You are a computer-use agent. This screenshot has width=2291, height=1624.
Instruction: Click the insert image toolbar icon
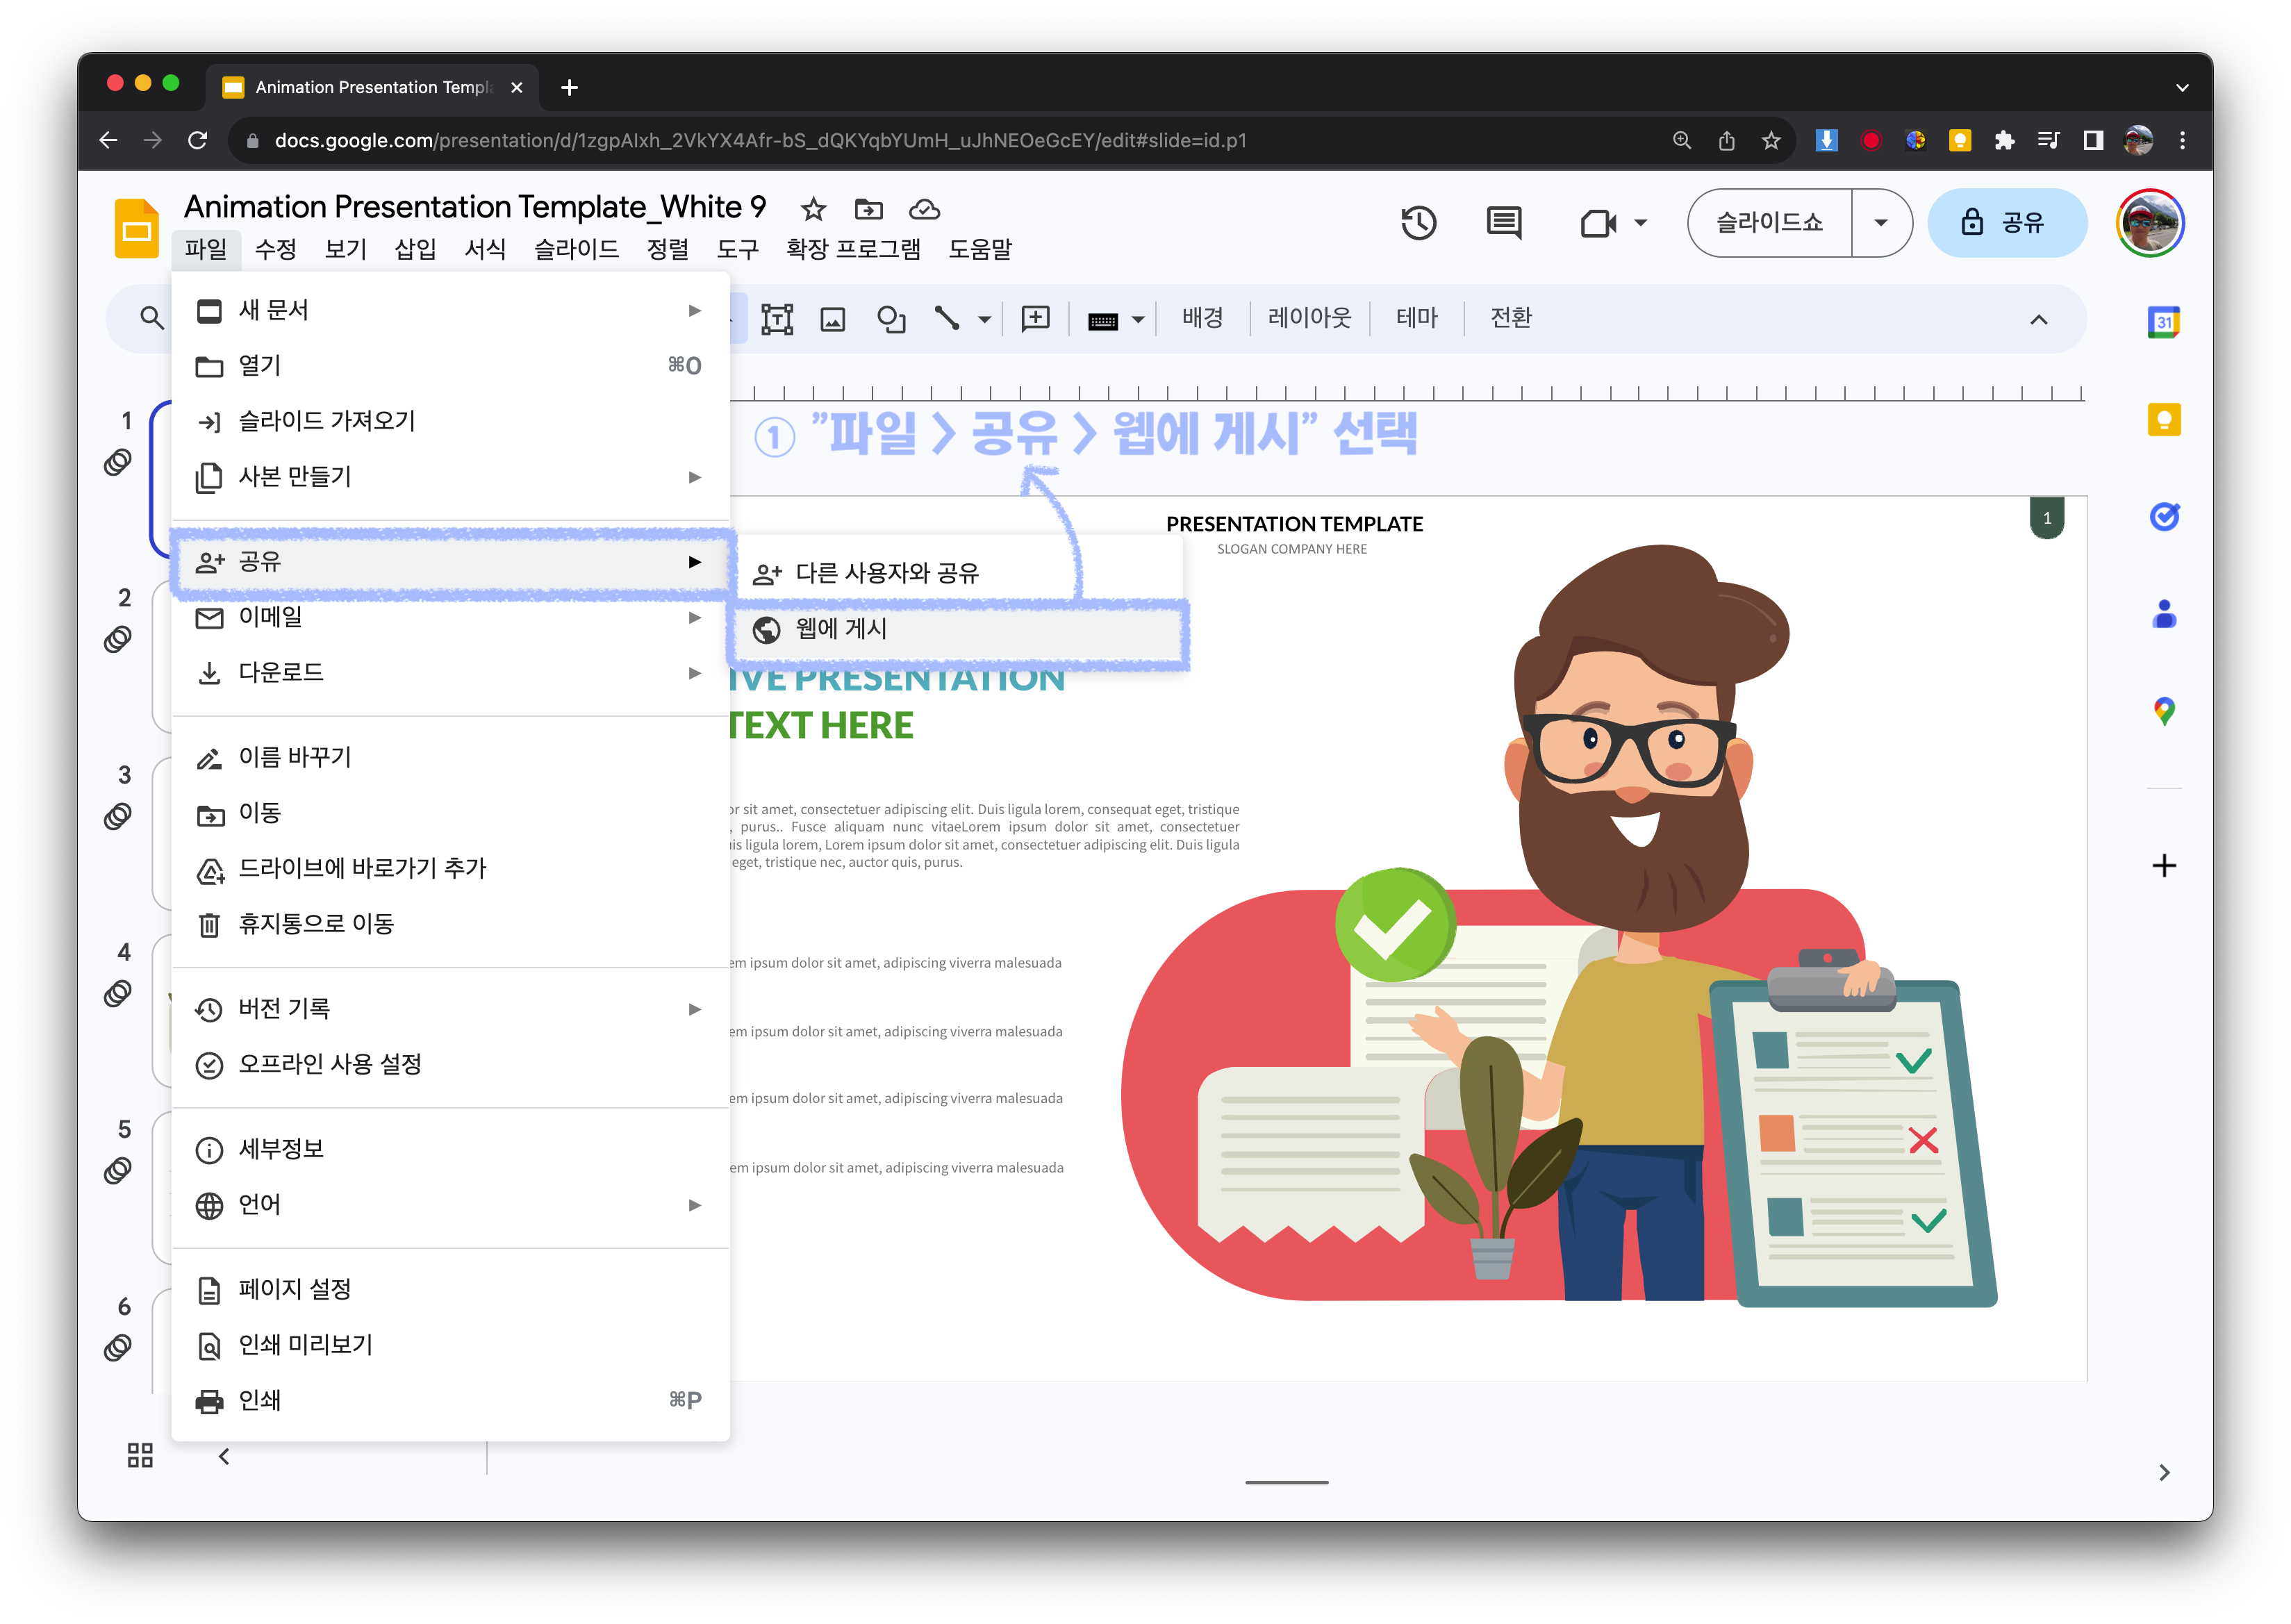(x=832, y=319)
